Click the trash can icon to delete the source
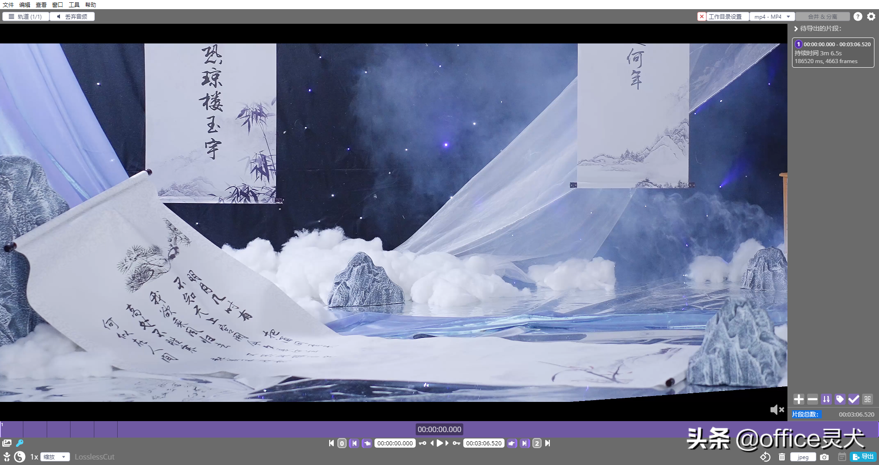 click(x=782, y=457)
